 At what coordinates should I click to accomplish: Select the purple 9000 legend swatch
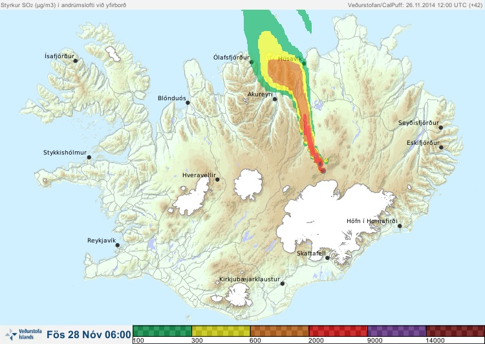397,331
